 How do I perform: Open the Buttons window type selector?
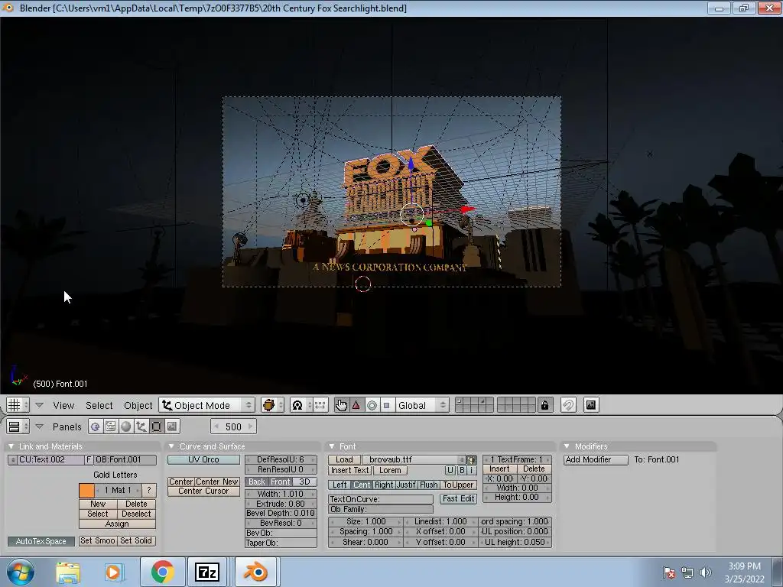click(18, 426)
